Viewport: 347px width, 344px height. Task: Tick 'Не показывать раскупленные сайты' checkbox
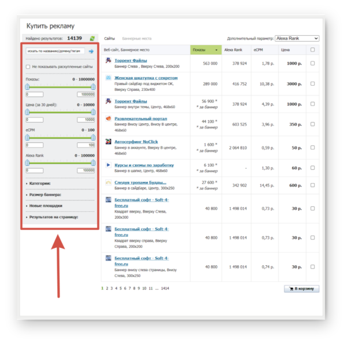click(28, 67)
